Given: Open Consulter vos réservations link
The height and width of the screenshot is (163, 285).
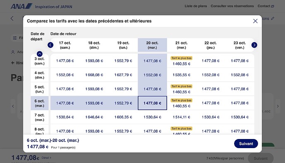Looking at the screenshot, I should point(232,6).
